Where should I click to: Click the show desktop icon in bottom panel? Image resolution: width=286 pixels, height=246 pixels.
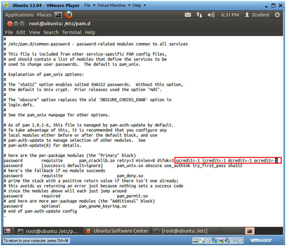pos(7,231)
